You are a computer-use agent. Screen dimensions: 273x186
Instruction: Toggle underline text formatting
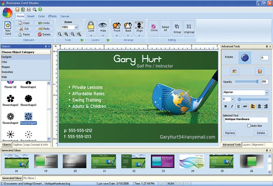(x=238, y=106)
